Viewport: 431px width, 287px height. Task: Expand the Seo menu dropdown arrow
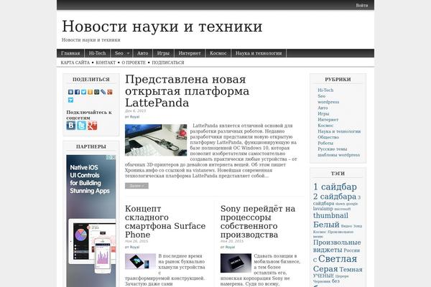click(128, 53)
